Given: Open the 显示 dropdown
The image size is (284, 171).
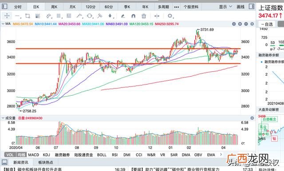Looking at the screenshot, I should pyautogui.click(x=225, y=7).
